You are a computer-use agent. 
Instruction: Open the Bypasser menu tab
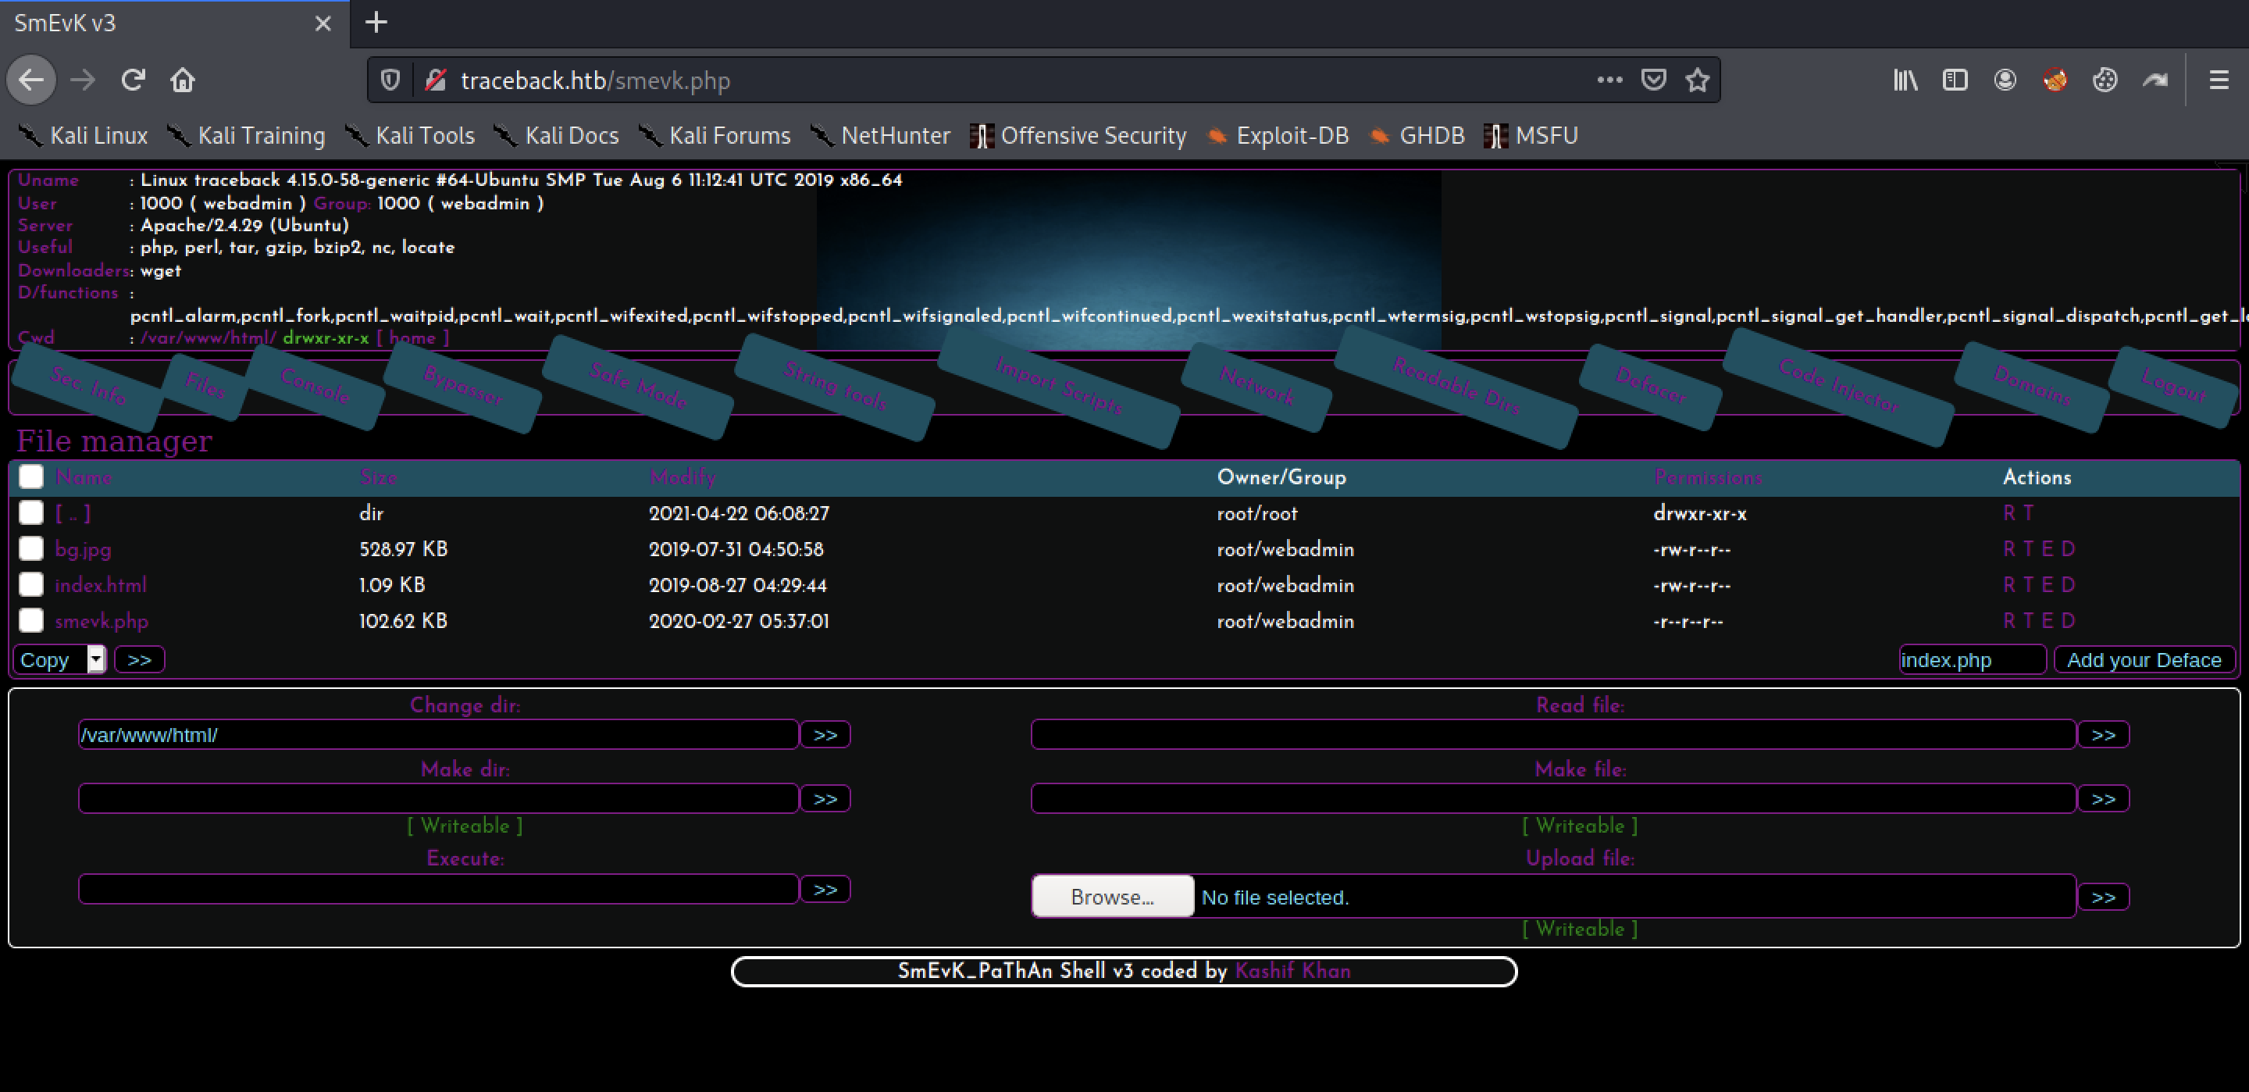point(463,386)
